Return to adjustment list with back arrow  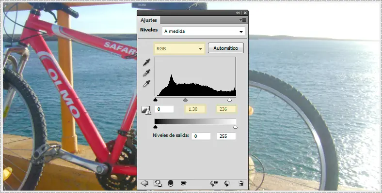pos(144,183)
